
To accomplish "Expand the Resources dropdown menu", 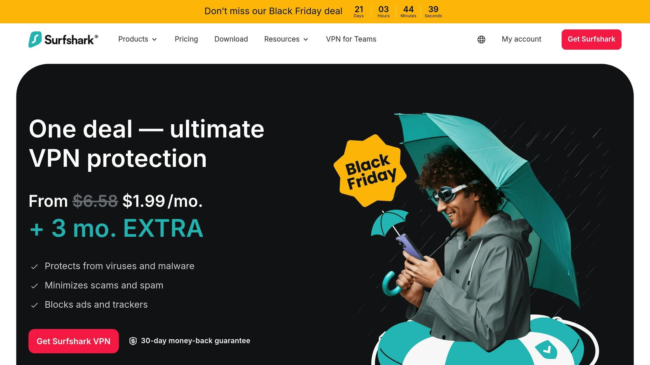I will coord(286,39).
